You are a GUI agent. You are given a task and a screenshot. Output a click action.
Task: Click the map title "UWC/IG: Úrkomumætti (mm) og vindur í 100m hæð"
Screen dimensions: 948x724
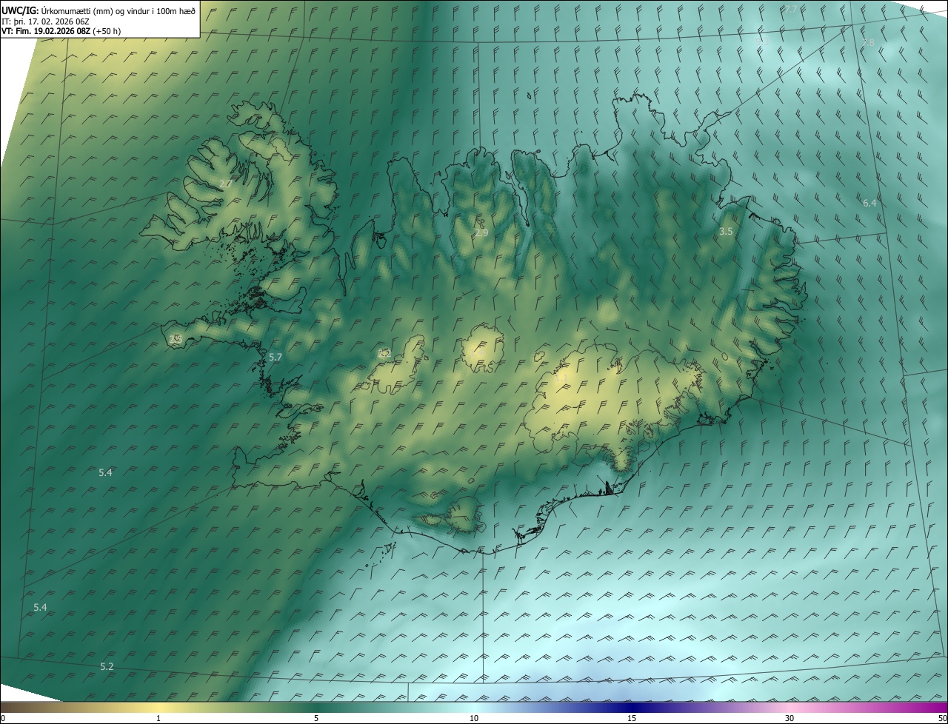[x=99, y=10]
